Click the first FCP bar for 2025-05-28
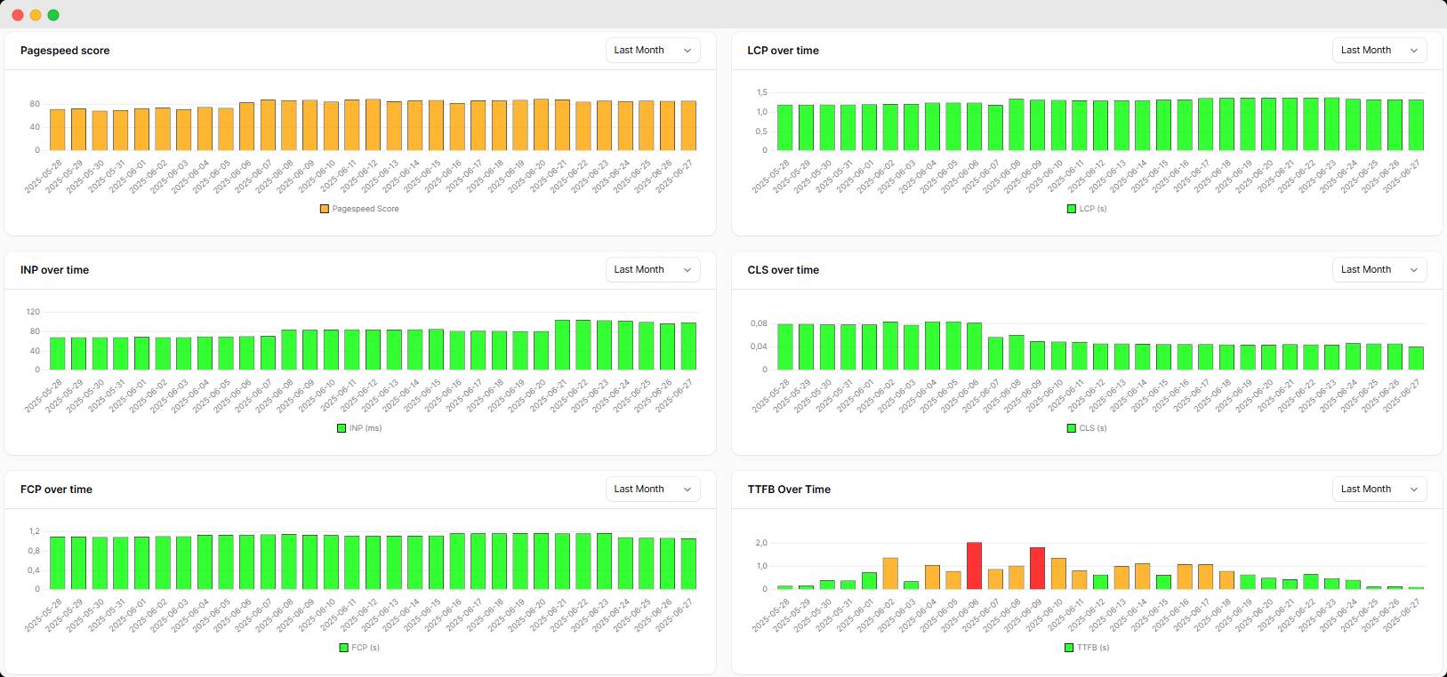 (58, 562)
